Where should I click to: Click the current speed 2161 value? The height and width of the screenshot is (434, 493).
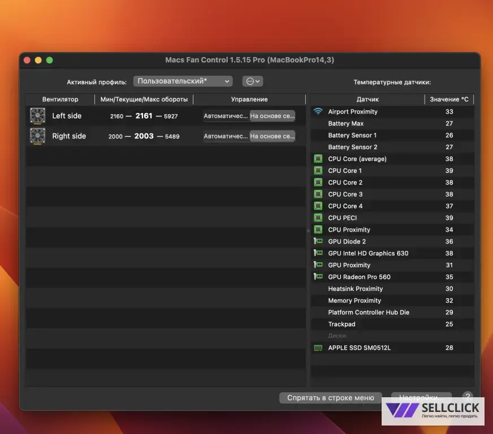click(x=144, y=116)
